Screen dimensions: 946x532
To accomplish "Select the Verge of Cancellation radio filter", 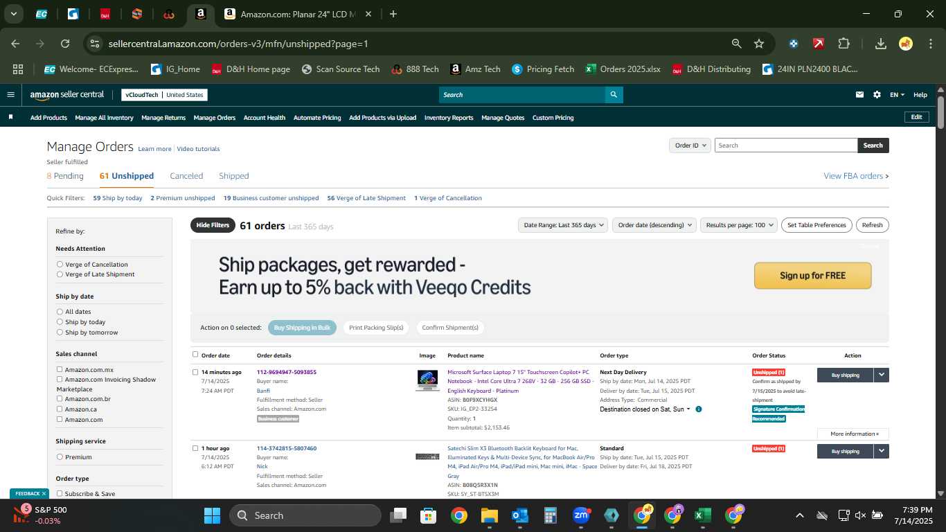I will [60, 265].
